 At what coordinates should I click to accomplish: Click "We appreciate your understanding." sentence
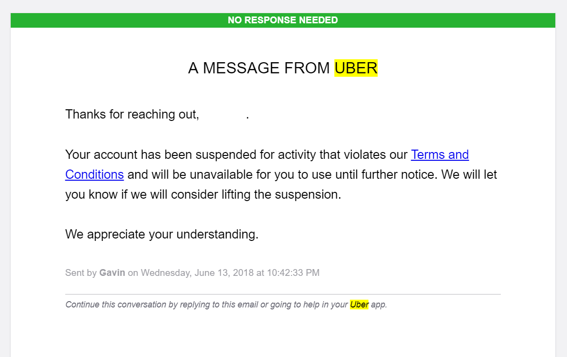click(162, 234)
